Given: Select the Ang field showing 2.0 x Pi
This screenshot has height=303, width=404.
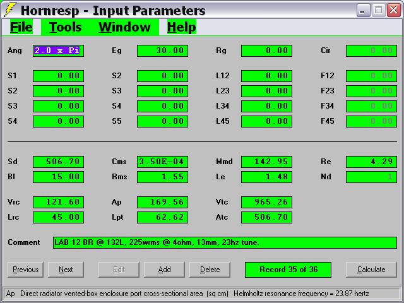Looking at the screenshot, I should coord(58,50).
